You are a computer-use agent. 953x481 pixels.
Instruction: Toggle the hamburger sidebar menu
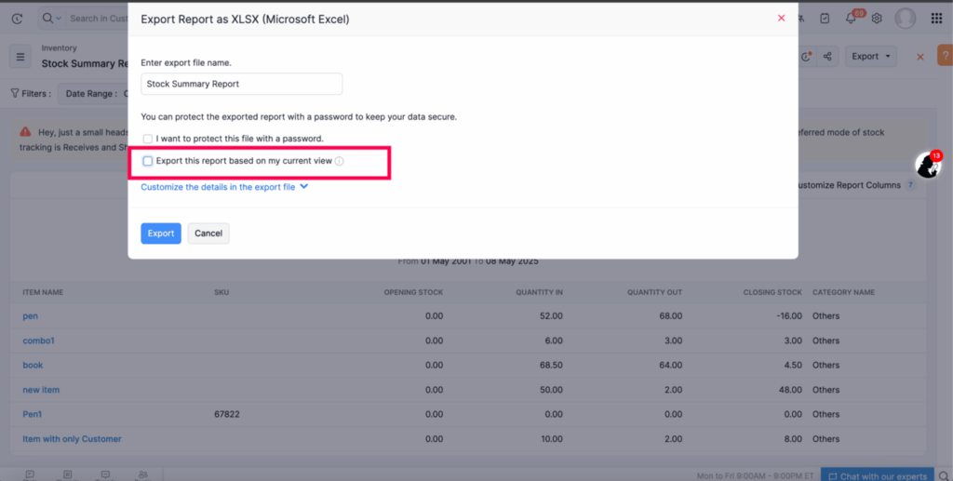(x=20, y=57)
